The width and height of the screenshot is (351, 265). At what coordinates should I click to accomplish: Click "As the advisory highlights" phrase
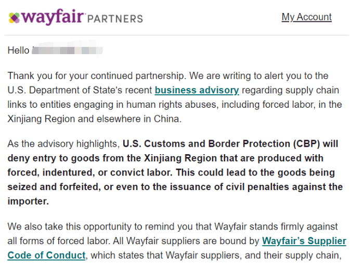click(x=63, y=143)
